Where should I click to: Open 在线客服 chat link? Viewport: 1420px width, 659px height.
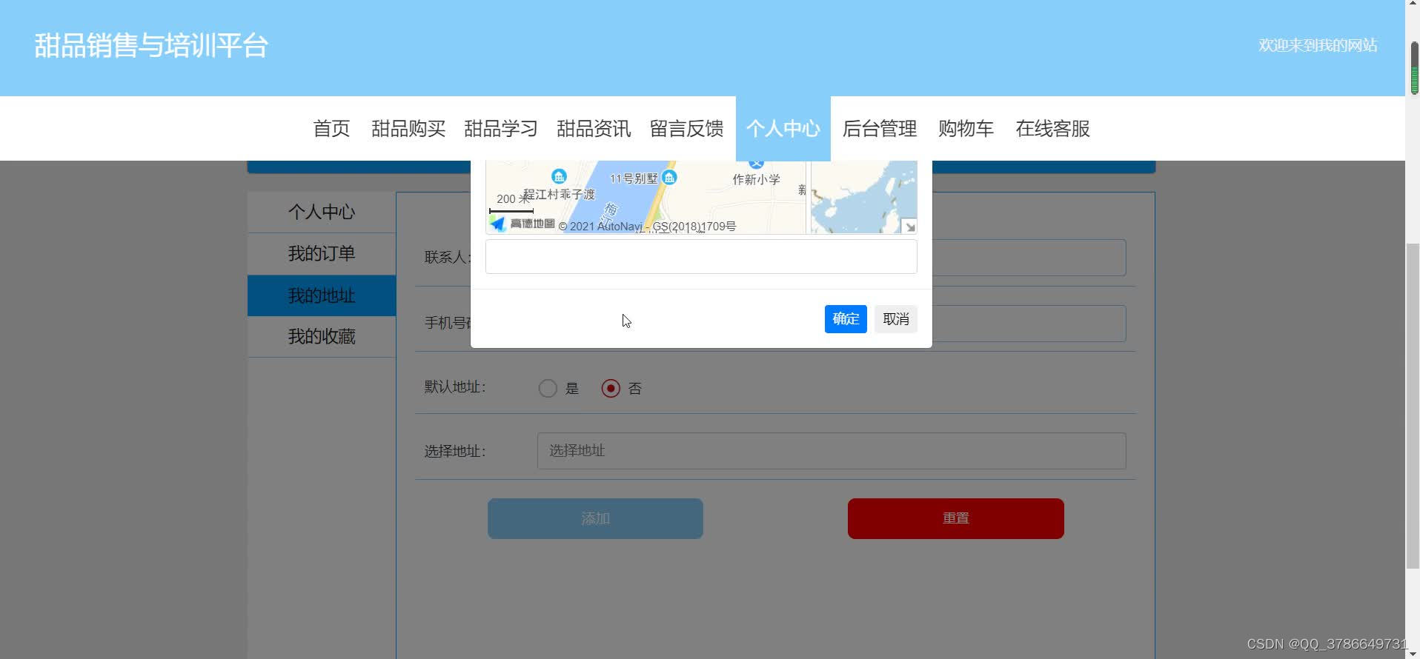pos(1052,129)
